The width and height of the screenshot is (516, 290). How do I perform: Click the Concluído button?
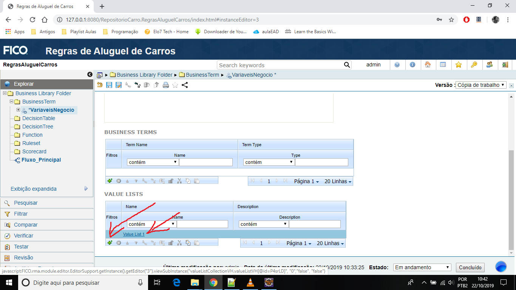pyautogui.click(x=470, y=267)
